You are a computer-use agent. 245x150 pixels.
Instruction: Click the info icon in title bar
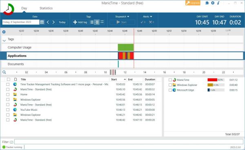tap(218, 3)
